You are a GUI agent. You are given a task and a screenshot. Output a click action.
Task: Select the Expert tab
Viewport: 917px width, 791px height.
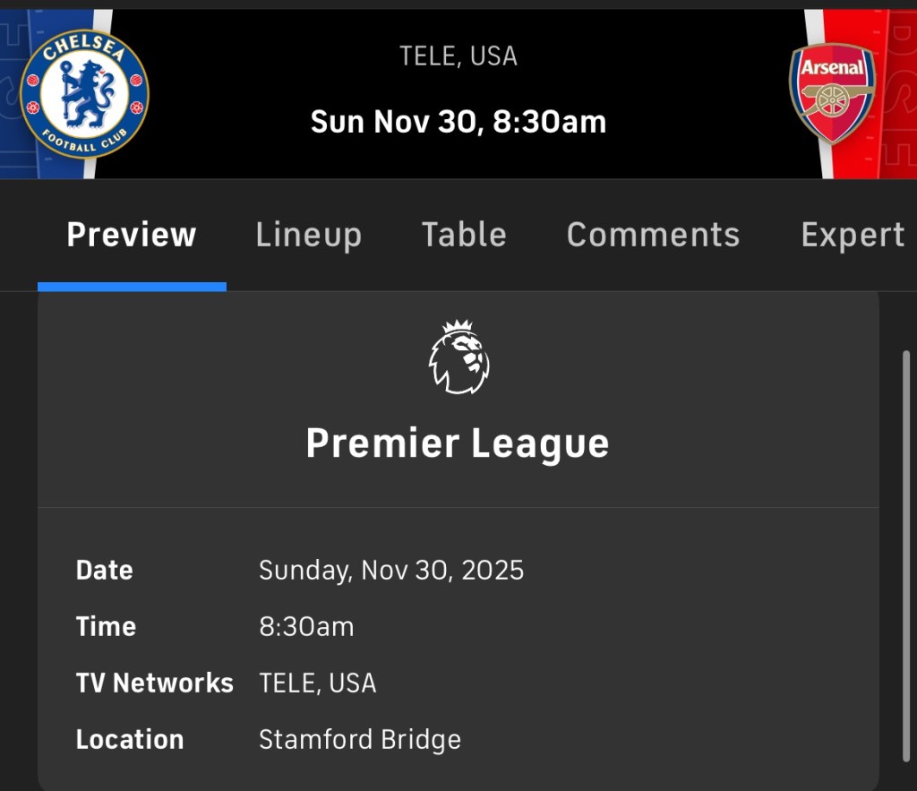tap(852, 235)
